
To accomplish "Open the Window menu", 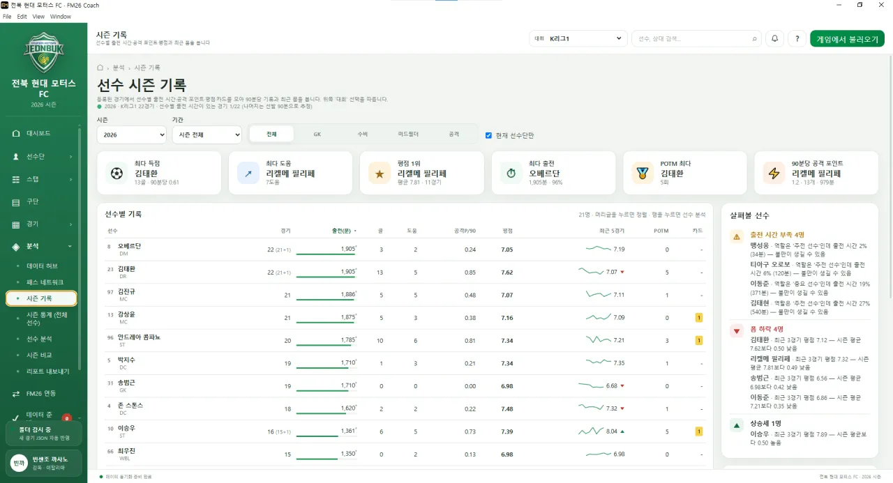I will pyautogui.click(x=60, y=16).
